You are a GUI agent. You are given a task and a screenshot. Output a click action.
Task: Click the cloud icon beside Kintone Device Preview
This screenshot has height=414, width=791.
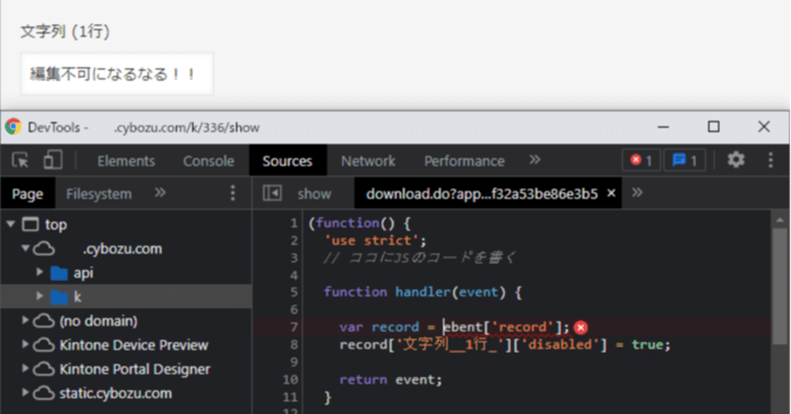tap(43, 345)
